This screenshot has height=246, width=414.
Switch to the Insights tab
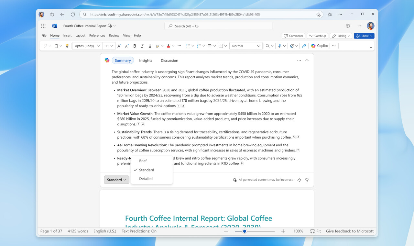pos(146,60)
